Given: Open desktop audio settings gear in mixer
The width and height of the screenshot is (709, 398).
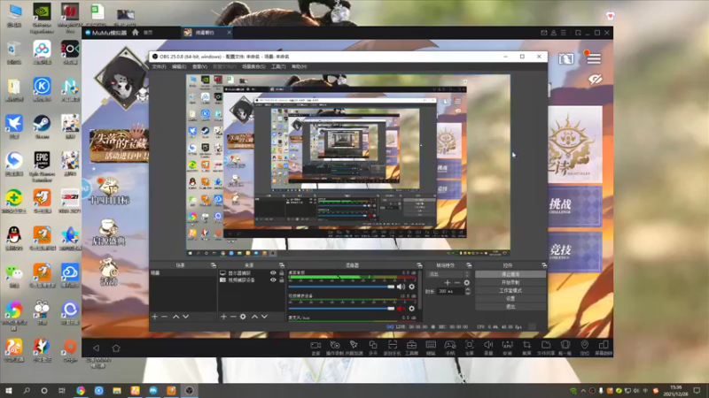Looking at the screenshot, I should click(411, 287).
